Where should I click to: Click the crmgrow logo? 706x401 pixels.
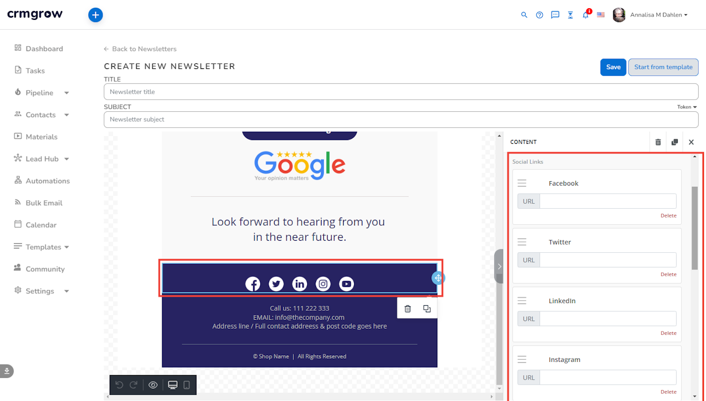[x=35, y=15]
